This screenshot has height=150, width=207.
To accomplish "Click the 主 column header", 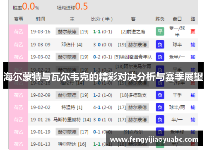I will [72, 19].
